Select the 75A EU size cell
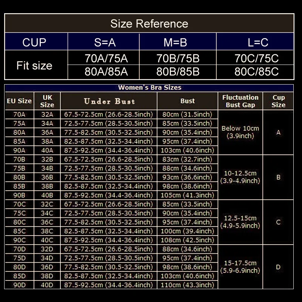The height and width of the screenshot is (302, 302). (19, 123)
